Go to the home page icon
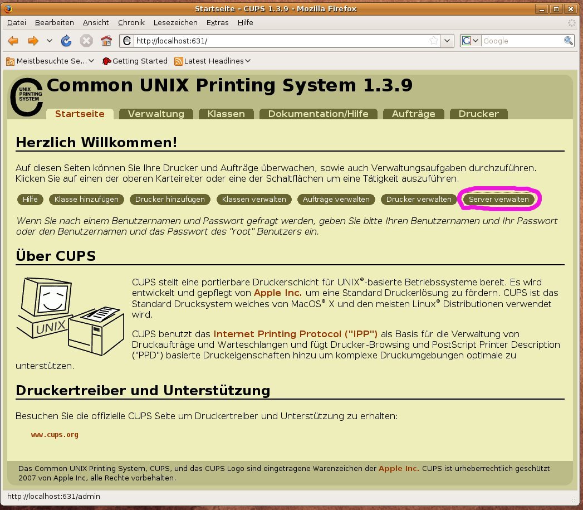583x510 pixels. pos(106,41)
